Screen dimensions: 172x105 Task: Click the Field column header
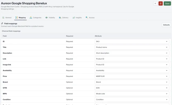5,36
